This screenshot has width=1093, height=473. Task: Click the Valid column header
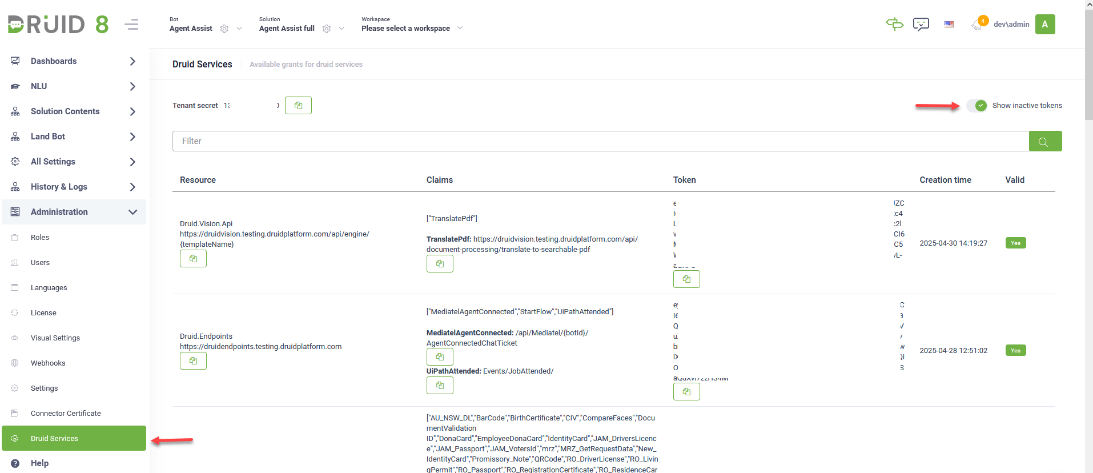click(x=1015, y=180)
